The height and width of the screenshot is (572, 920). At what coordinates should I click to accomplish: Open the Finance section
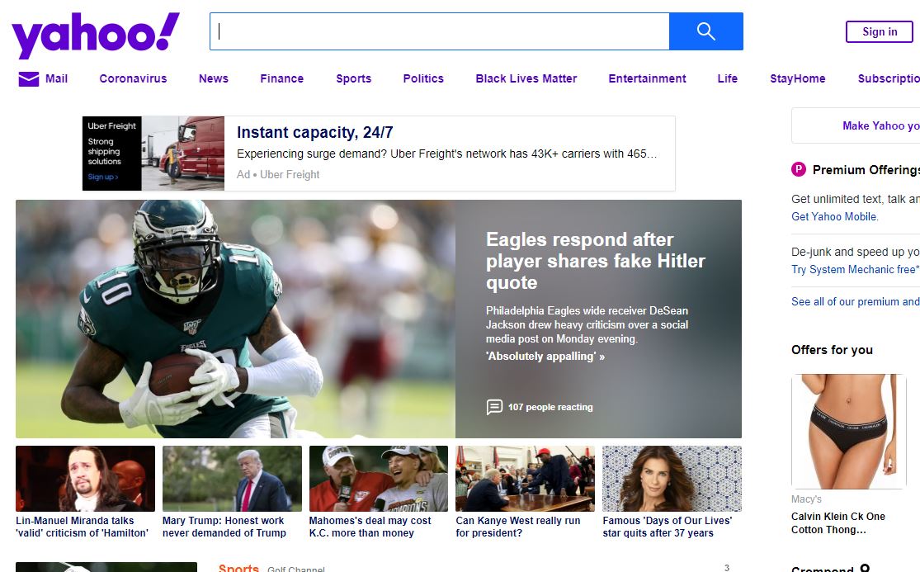281,78
